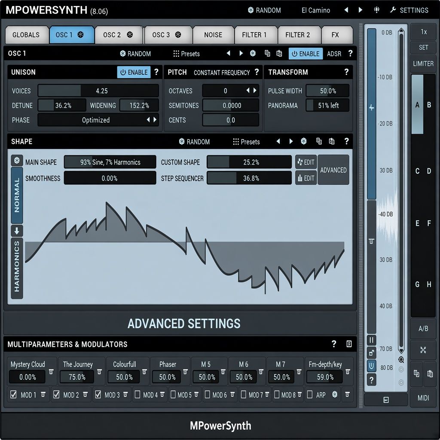Click the ADVANCED shape button
The width and height of the screenshot is (440, 440).
pos(333,170)
